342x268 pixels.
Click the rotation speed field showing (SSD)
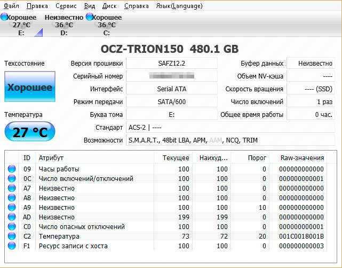point(311,89)
